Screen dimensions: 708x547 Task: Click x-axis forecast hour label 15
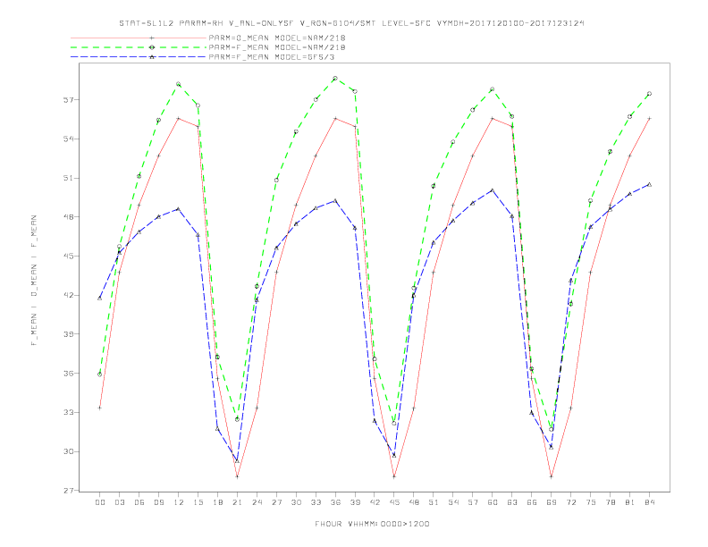tap(198, 502)
